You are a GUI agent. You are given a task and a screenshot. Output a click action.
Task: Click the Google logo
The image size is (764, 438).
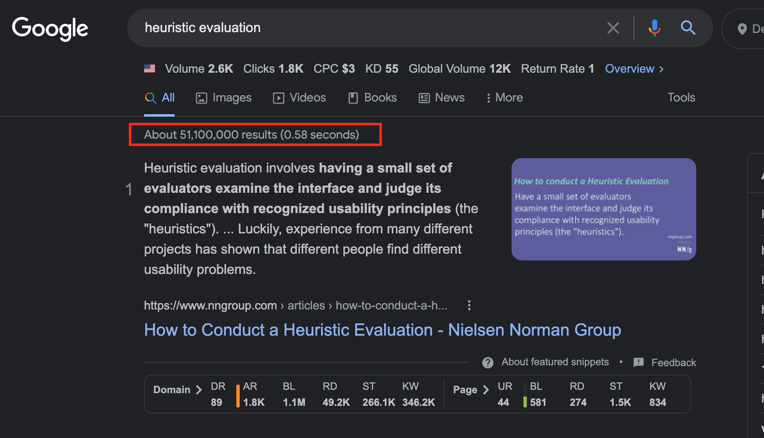tap(50, 28)
